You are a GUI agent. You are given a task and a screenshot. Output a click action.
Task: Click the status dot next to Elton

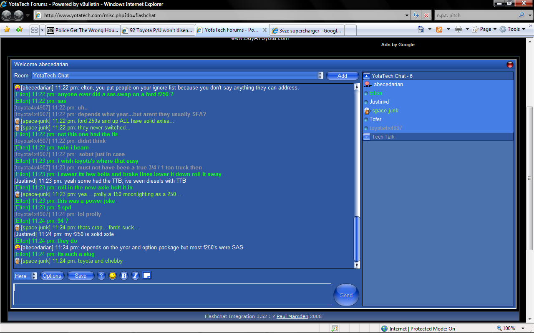point(366,94)
